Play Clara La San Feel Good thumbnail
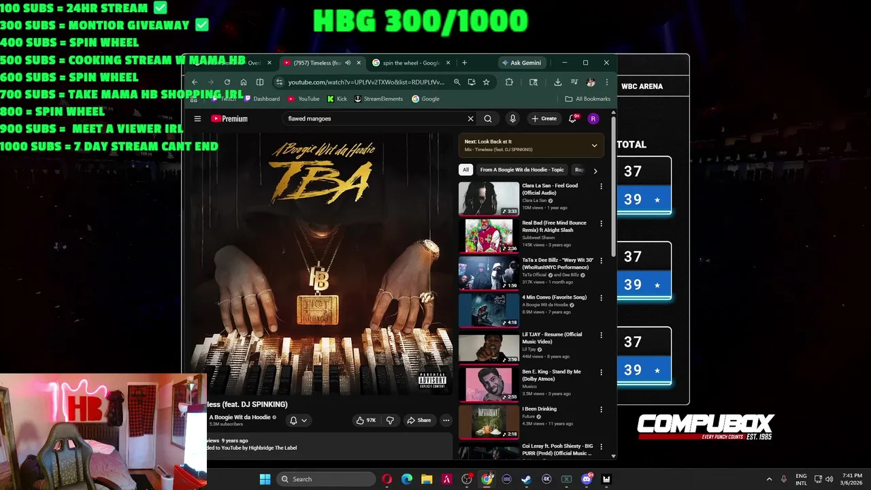The height and width of the screenshot is (490, 871). tap(489, 198)
